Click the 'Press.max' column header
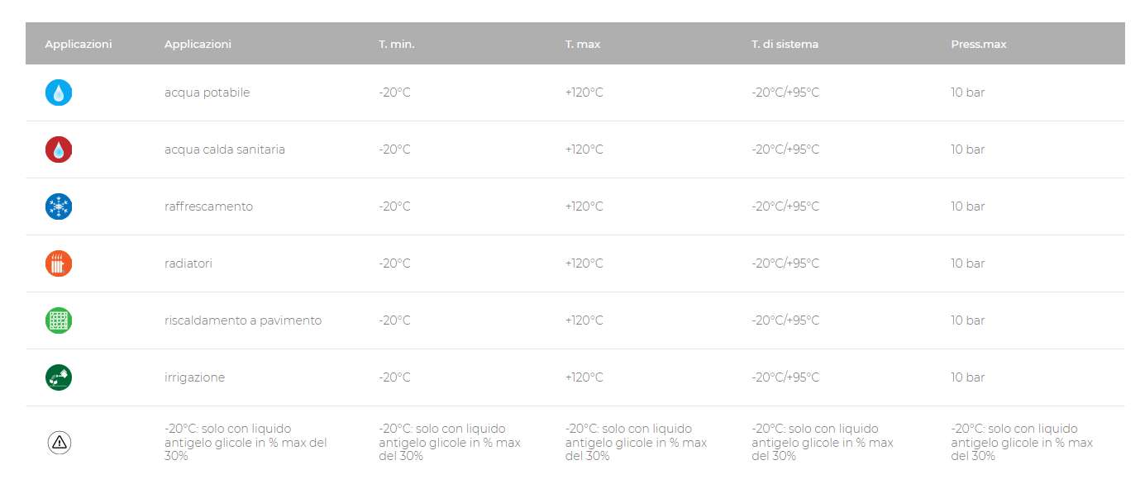Image resolution: width=1140 pixels, height=503 pixels. click(x=979, y=44)
